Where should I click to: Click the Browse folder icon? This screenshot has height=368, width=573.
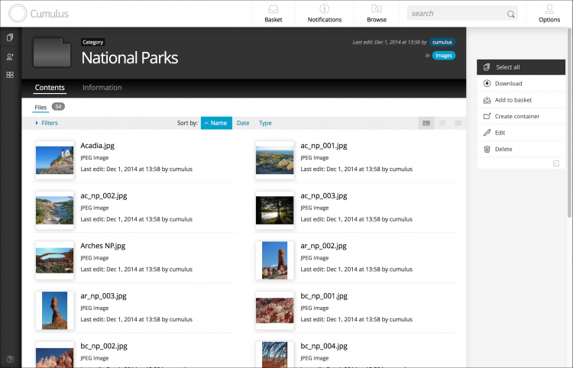tap(377, 8)
